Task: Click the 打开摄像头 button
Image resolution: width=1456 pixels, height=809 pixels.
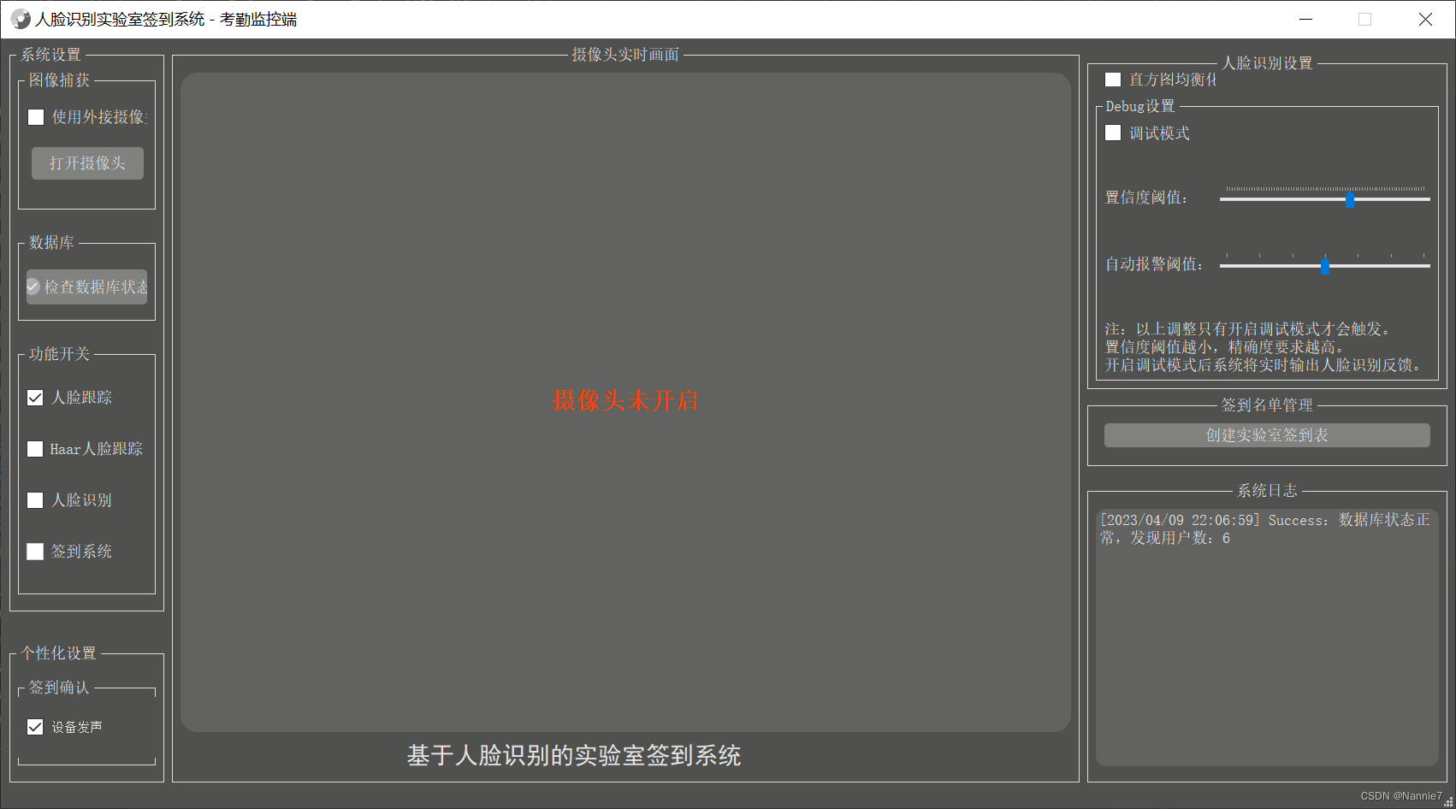Action: (x=86, y=162)
